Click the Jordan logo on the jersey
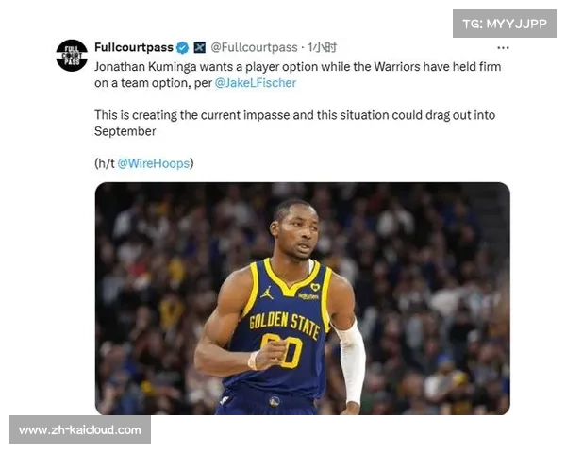This screenshot has width=566, height=453. point(267,293)
